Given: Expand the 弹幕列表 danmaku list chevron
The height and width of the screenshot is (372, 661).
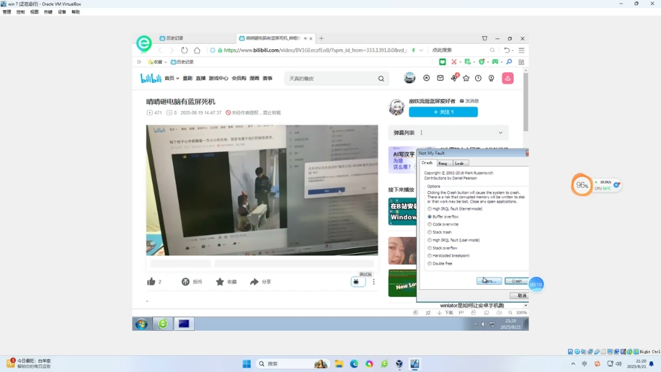Looking at the screenshot, I should [x=500, y=133].
